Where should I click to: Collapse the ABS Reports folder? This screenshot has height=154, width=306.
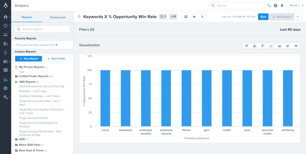click(27, 82)
